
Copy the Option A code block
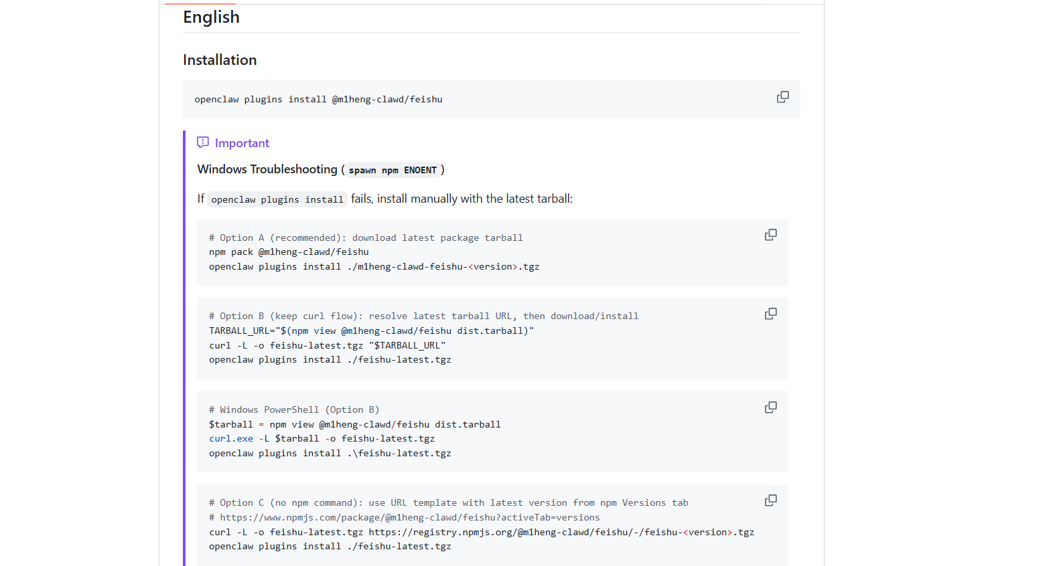click(770, 235)
